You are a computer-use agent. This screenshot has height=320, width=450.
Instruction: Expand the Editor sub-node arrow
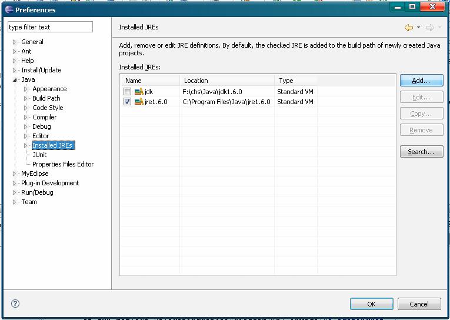[x=25, y=136]
